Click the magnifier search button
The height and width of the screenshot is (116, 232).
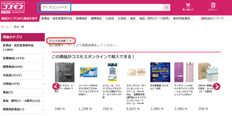(x=167, y=7)
